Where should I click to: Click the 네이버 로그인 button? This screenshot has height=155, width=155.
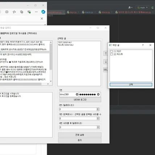coord(80,100)
